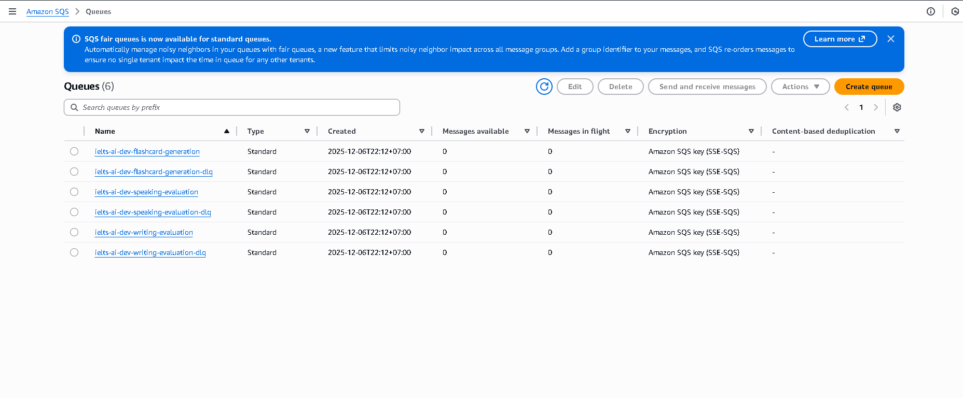Sort by the Created column arrow

click(x=421, y=131)
